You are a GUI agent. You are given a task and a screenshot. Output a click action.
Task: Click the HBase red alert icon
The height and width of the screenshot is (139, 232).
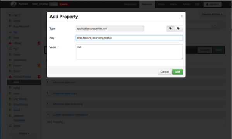coord(10,43)
